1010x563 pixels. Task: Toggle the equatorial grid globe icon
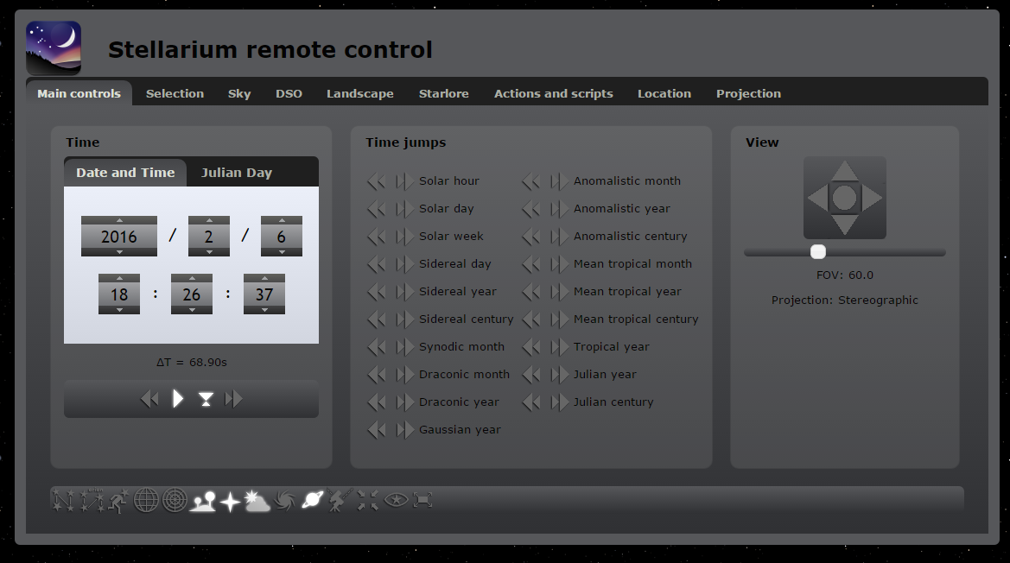(x=146, y=500)
